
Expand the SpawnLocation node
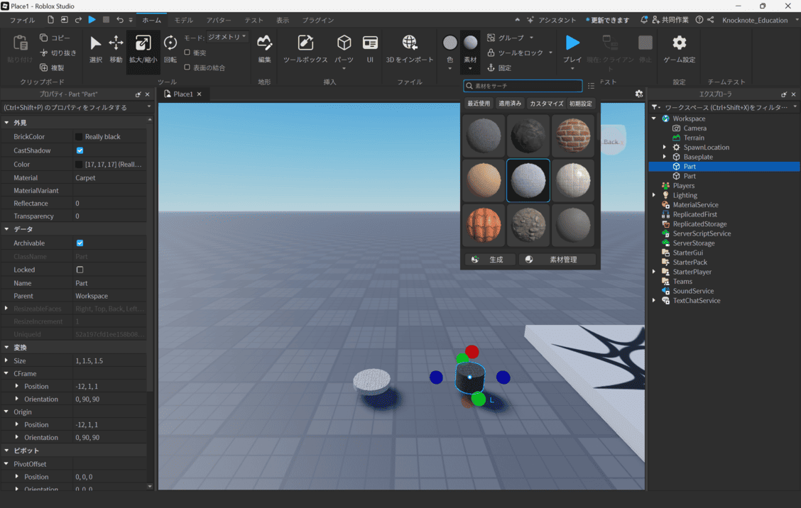click(x=665, y=147)
